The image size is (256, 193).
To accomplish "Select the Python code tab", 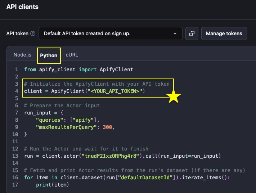I will point(49,55).
